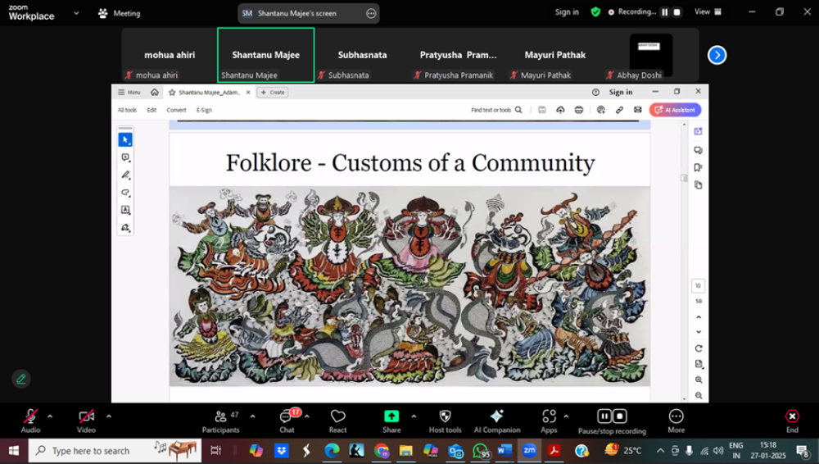
Task: Click share with others icon
Action: (x=600, y=110)
